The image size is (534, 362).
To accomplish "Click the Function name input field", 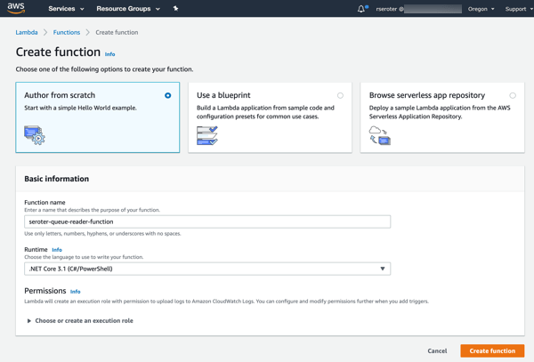I will (x=206, y=221).
